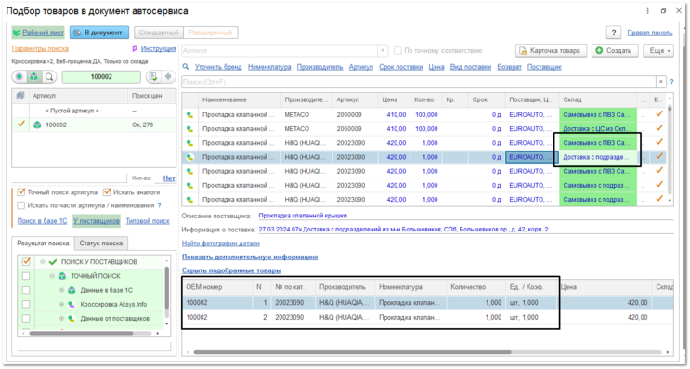Enable Искать по части артикула / наименования

click(x=20, y=205)
